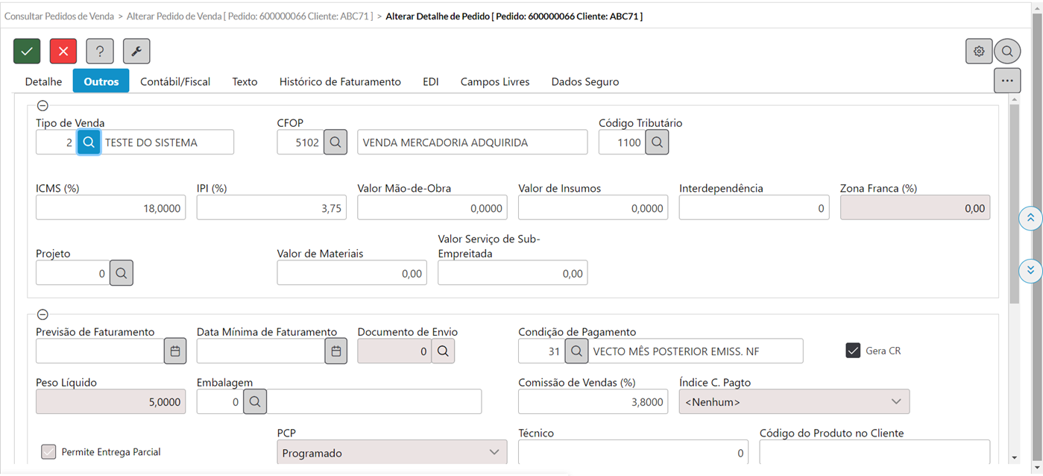Click the Código Tributário field
The width and height of the screenshot is (1043, 476).
622,142
